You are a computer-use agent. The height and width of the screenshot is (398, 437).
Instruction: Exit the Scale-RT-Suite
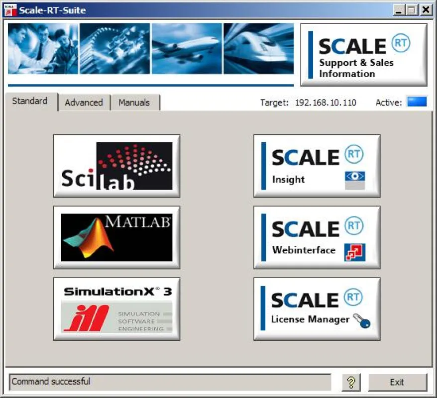pyautogui.click(x=397, y=383)
